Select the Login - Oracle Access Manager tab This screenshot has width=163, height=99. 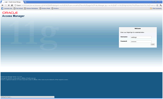(12, 2)
